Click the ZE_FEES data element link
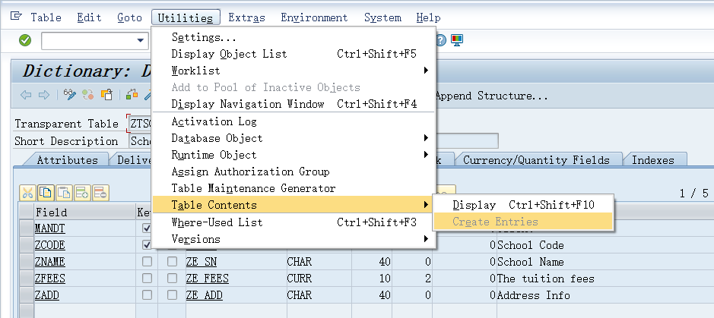714x318 pixels. pos(208,279)
